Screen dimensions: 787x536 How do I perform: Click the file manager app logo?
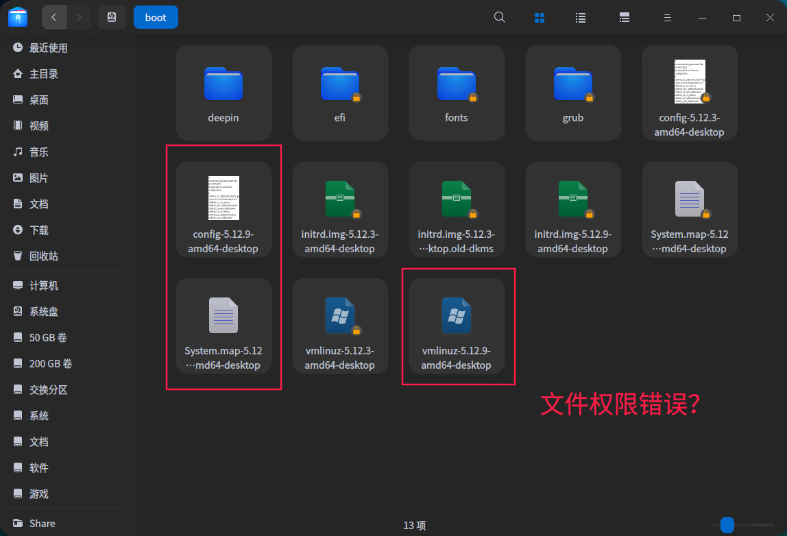click(18, 17)
